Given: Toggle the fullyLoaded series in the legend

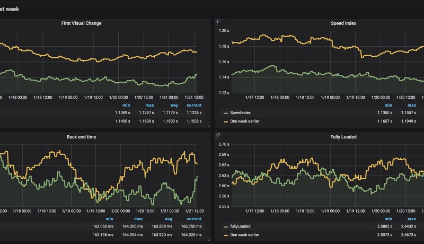Looking at the screenshot, I should [x=240, y=226].
